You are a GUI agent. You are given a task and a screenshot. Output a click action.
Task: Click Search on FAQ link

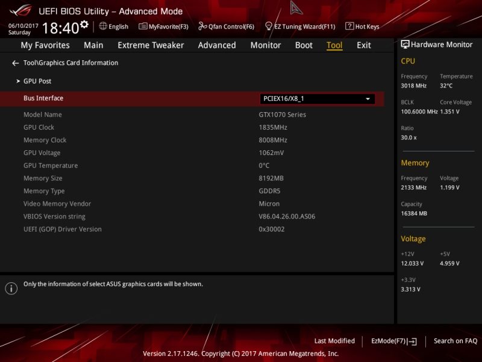455,341
